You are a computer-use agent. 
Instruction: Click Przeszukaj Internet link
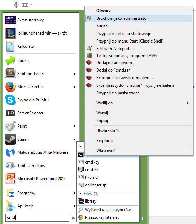click(102, 217)
